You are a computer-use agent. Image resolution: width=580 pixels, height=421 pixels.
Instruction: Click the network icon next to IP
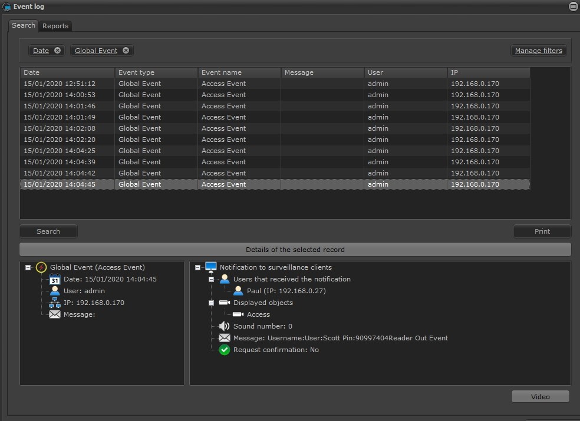click(x=55, y=303)
